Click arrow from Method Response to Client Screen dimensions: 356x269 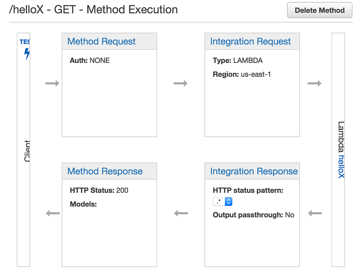coord(53,213)
